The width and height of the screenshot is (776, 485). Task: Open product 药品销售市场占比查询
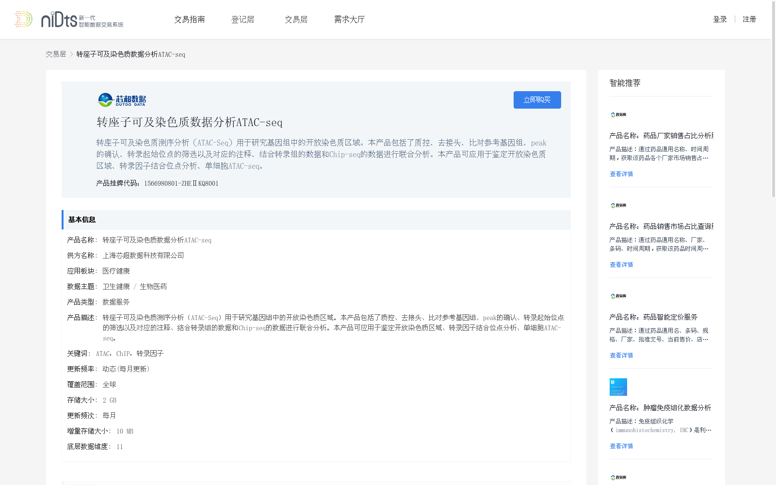coord(662,226)
